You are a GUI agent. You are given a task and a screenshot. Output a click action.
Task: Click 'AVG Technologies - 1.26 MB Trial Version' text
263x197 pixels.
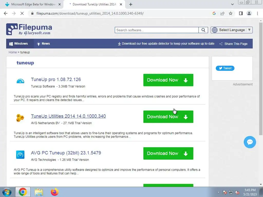point(60,160)
